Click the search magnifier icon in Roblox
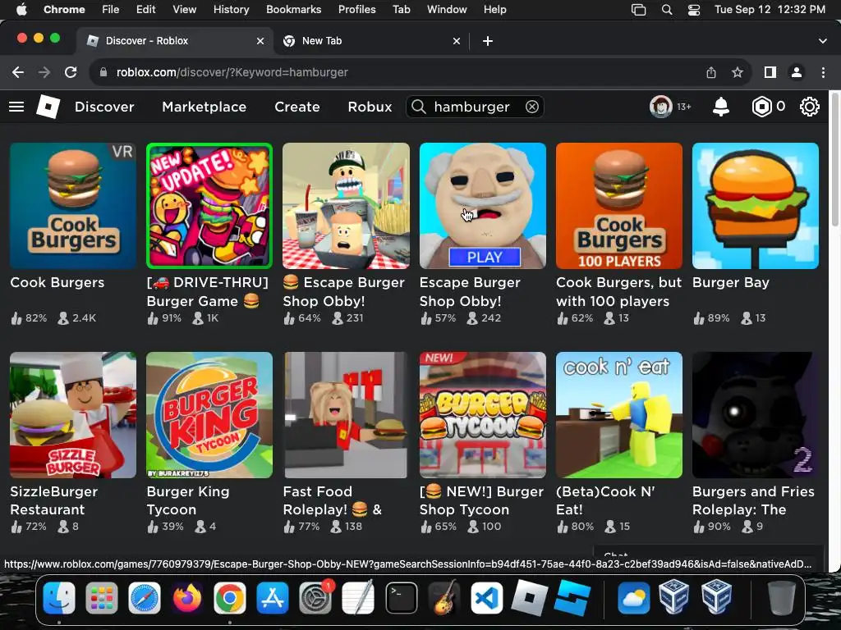This screenshot has width=841, height=630. (418, 107)
